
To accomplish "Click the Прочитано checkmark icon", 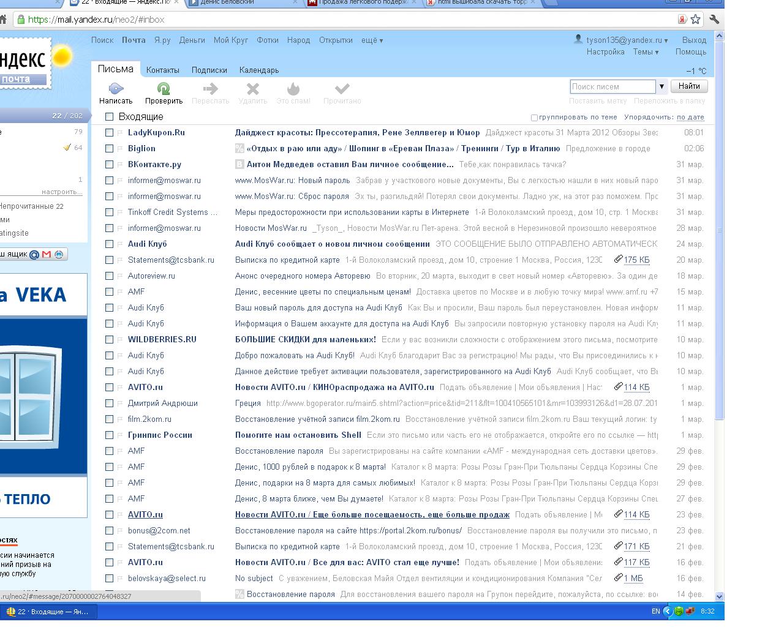I will click(x=342, y=89).
